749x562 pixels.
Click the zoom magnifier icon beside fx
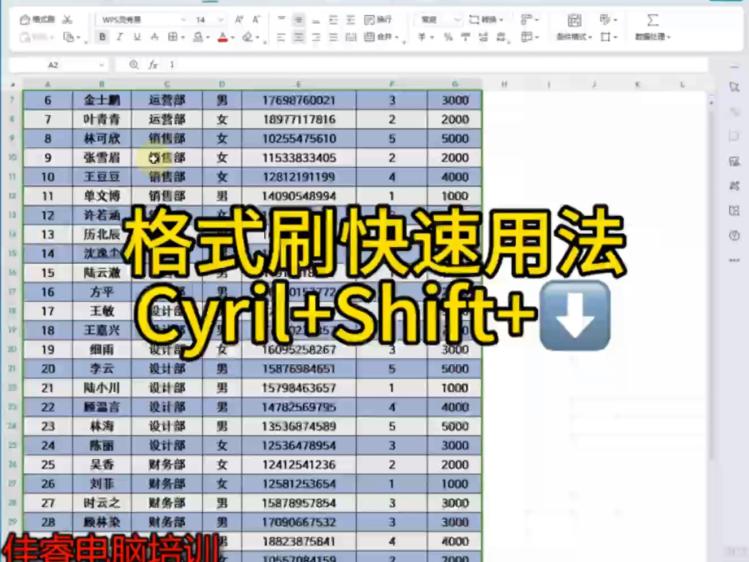134,65
